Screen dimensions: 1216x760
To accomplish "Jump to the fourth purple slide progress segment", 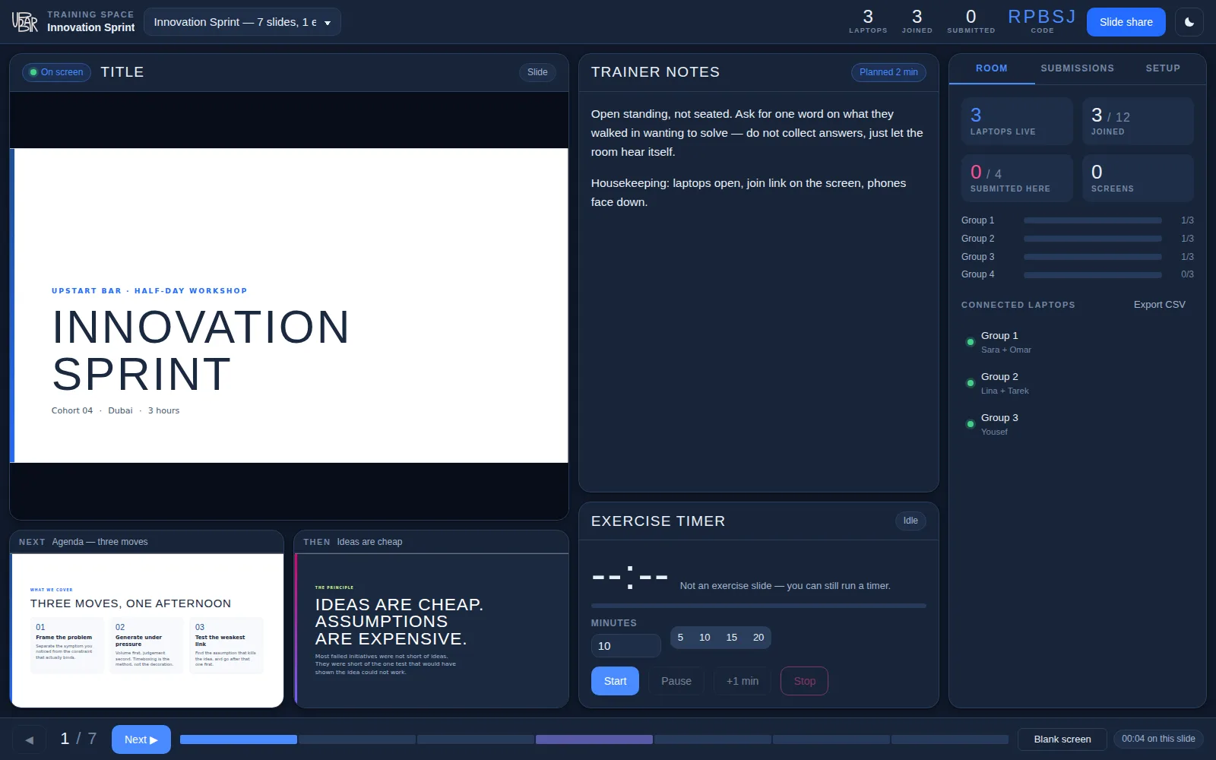I will [594, 739].
